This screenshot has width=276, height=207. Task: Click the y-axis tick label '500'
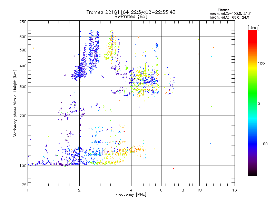pyautogui.click(x=23, y=50)
